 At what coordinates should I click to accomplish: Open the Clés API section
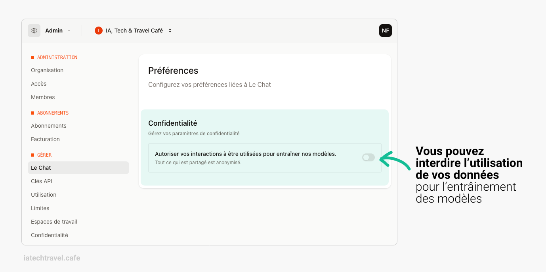(42, 181)
